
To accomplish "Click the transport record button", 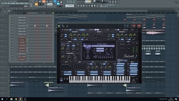I will click(x=45, y=4).
